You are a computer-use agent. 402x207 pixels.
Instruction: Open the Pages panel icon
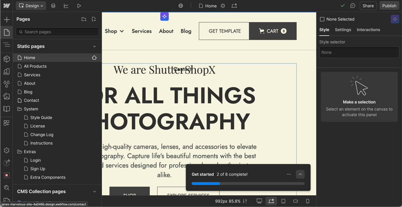(7, 32)
